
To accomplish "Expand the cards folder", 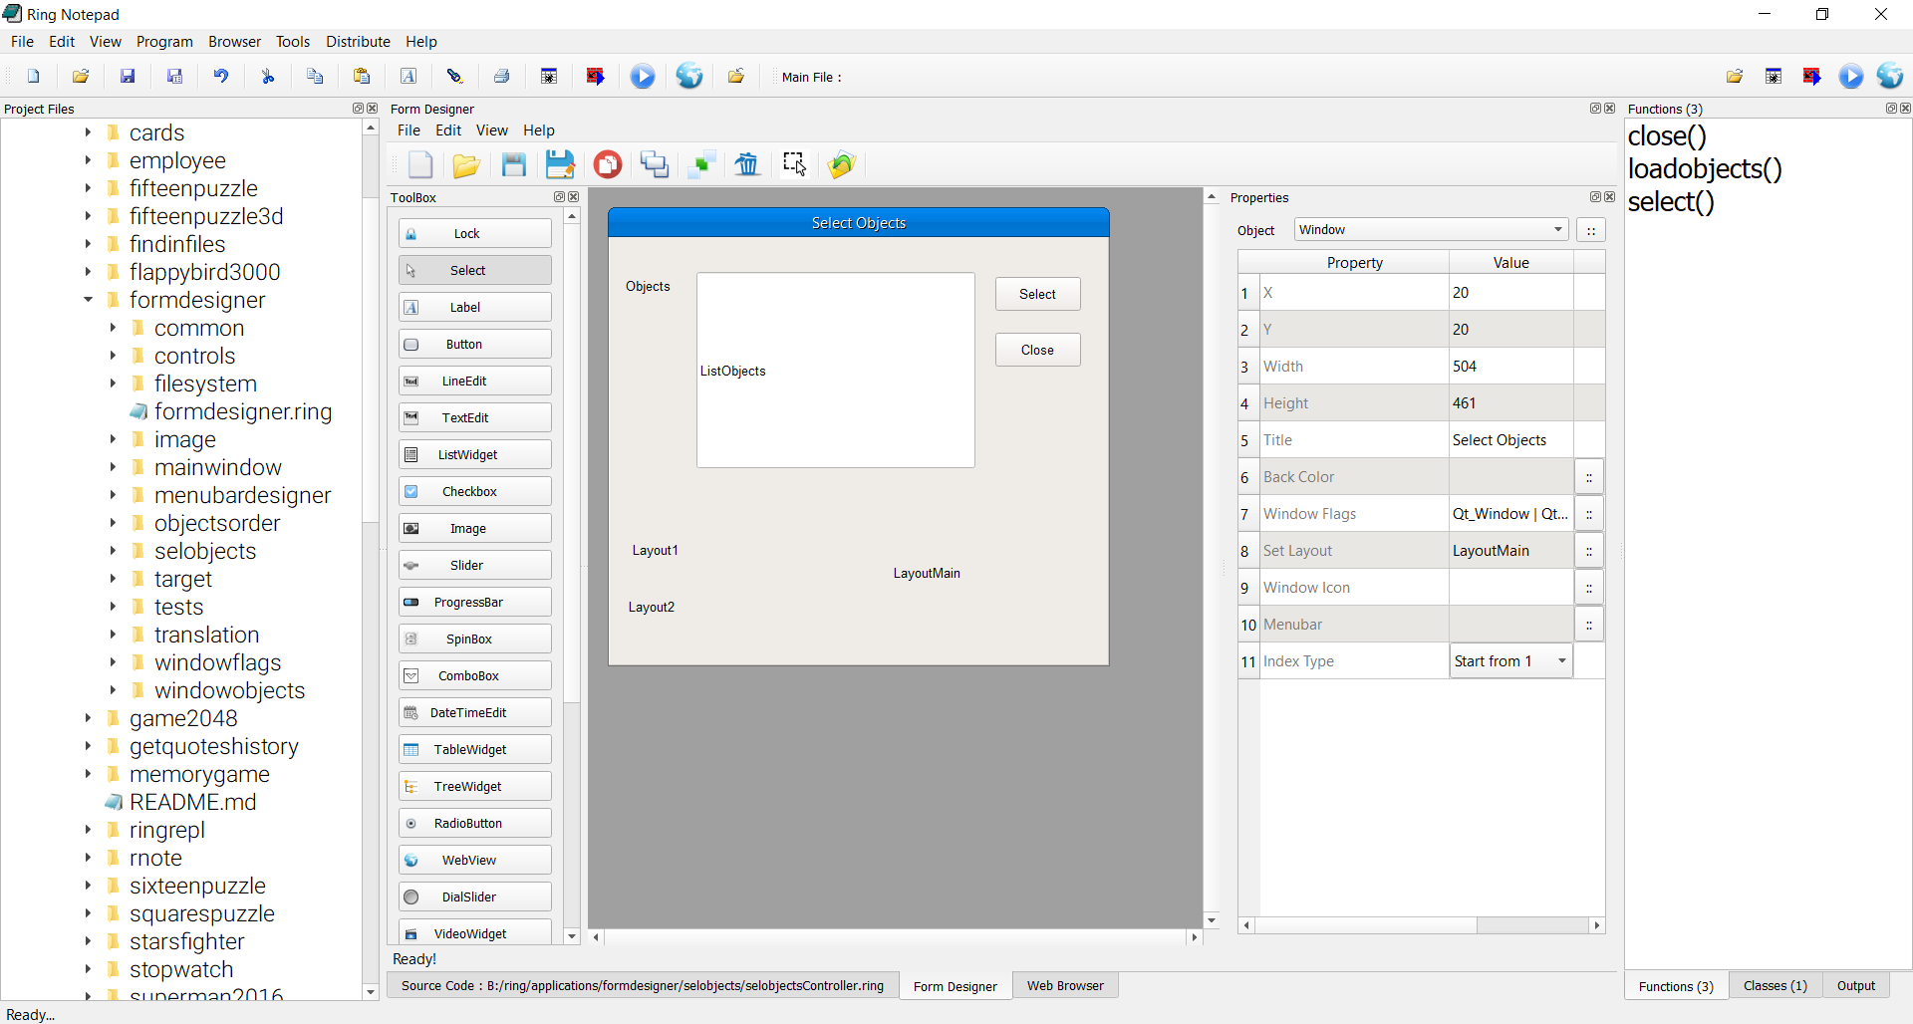I will coord(88,132).
